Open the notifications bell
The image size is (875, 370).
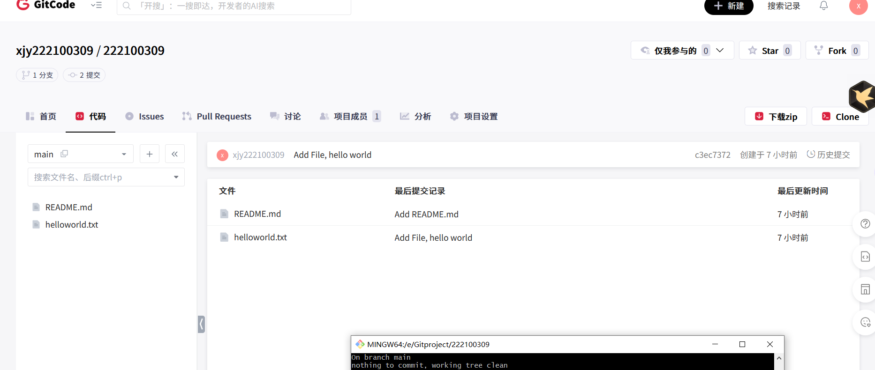823,6
